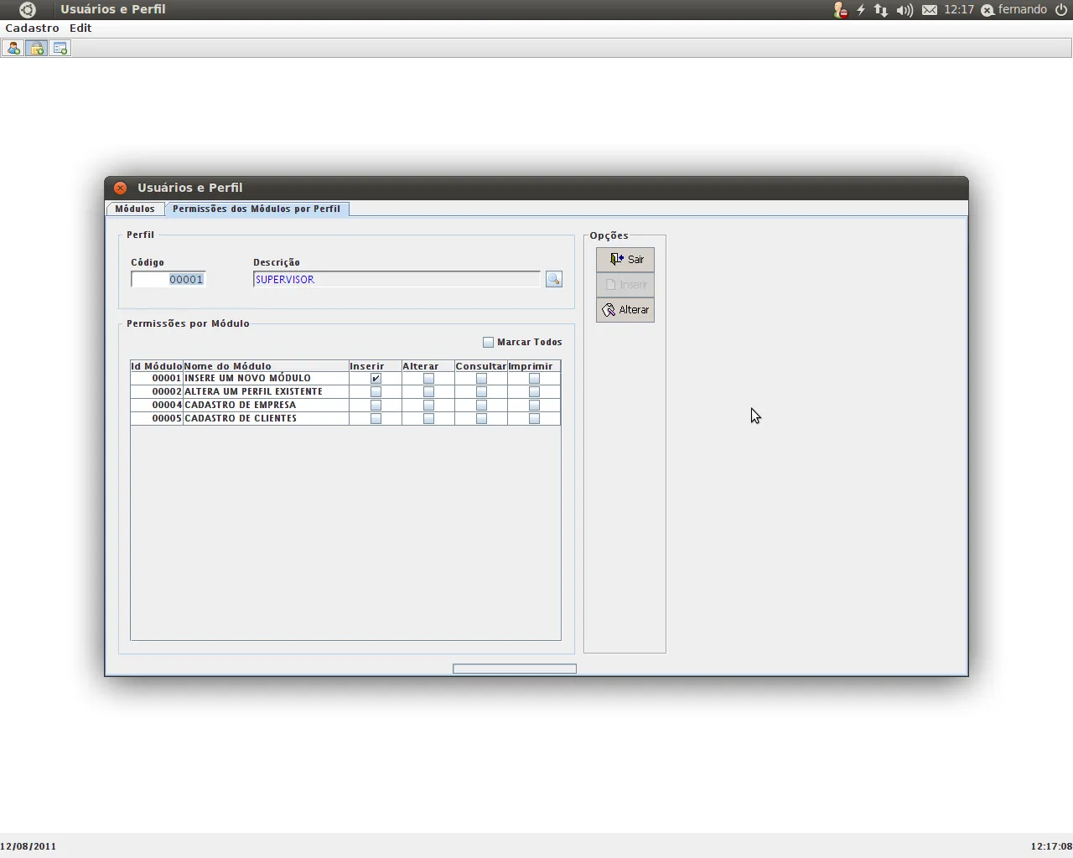Check Imprimir for INSERE UM NOVO MÓDULO
Viewport: 1073px width, 858px height.
(x=534, y=379)
